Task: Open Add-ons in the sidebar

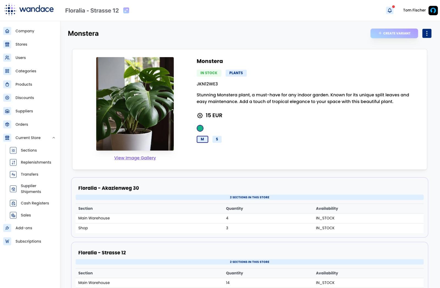Action: 24,228
